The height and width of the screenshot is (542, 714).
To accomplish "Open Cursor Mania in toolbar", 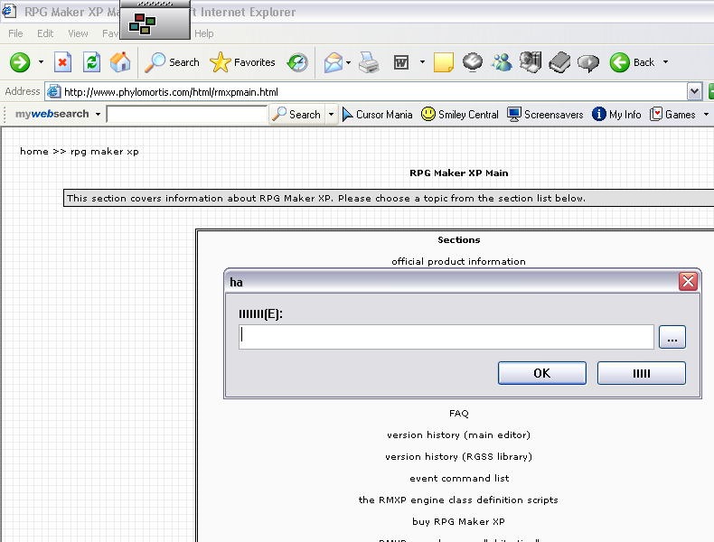I will point(377,114).
